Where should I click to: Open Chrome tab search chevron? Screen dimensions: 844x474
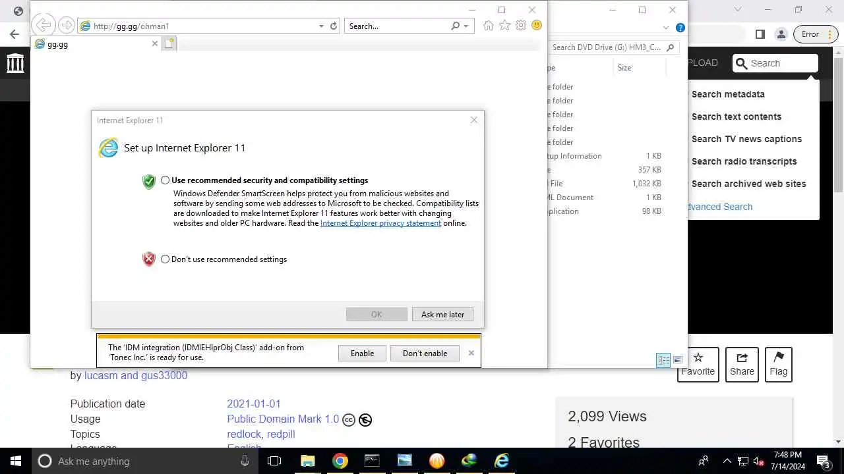coord(738,9)
